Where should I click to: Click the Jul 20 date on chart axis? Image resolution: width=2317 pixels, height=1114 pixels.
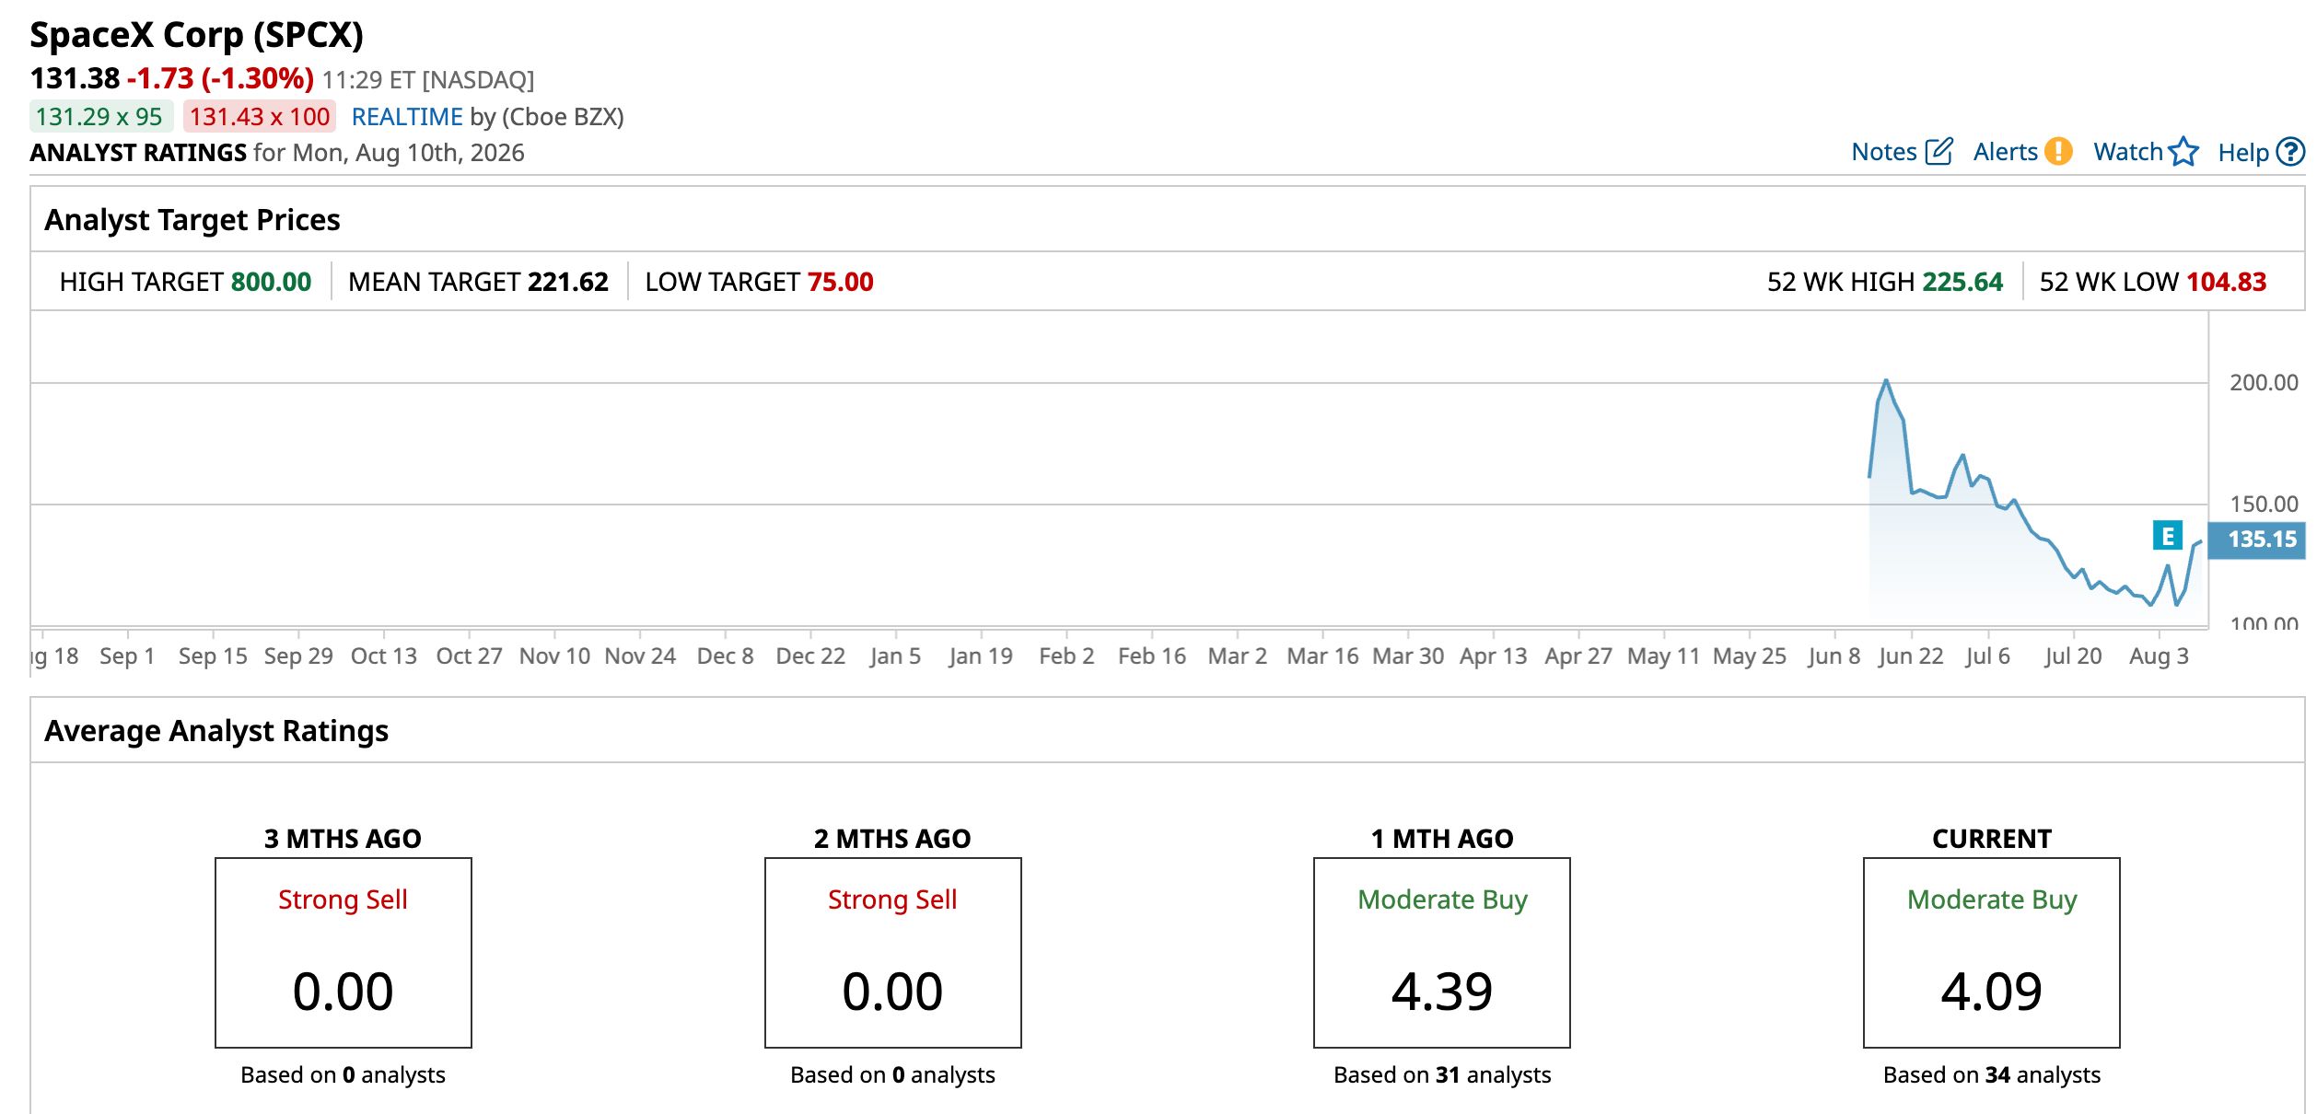(x=2073, y=656)
